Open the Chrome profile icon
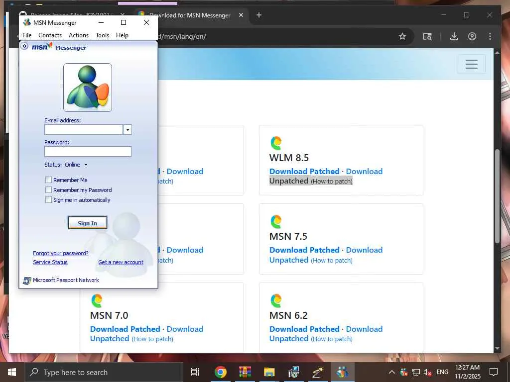 coord(472,36)
